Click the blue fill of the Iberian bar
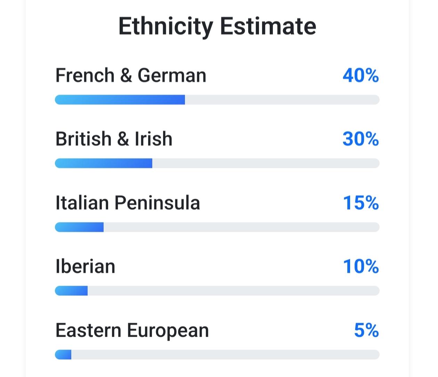This screenshot has height=377, width=438. point(71,291)
